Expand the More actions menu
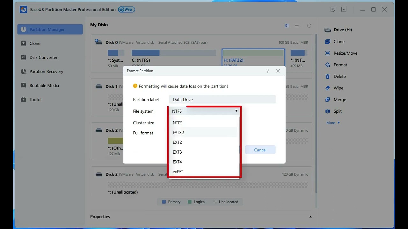Image resolution: width=408 pixels, height=229 pixels. 333,123
